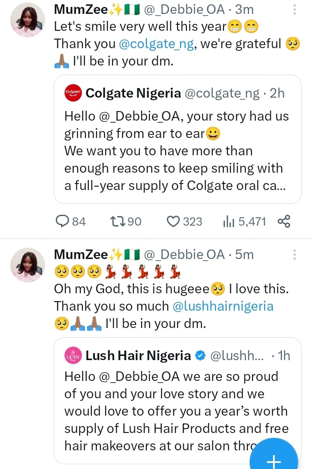Tap MumZee's avatar on second tweet
312x469 pixels.
28,265
